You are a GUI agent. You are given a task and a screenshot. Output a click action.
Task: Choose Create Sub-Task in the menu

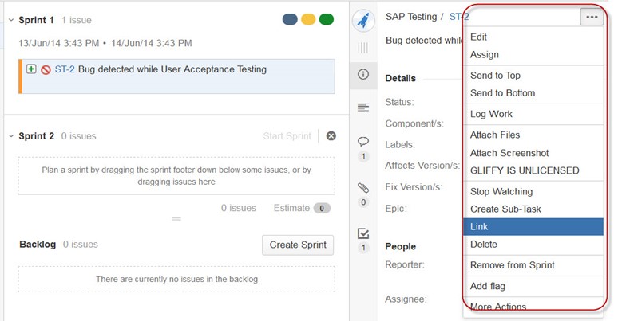tap(533, 209)
